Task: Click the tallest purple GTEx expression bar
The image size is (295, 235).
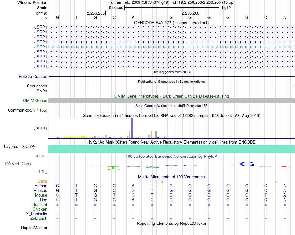Action: point(132,128)
